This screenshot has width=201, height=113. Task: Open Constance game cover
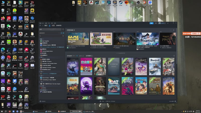(x=141, y=67)
